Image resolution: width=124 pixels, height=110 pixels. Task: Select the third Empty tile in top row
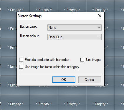pos(72,10)
